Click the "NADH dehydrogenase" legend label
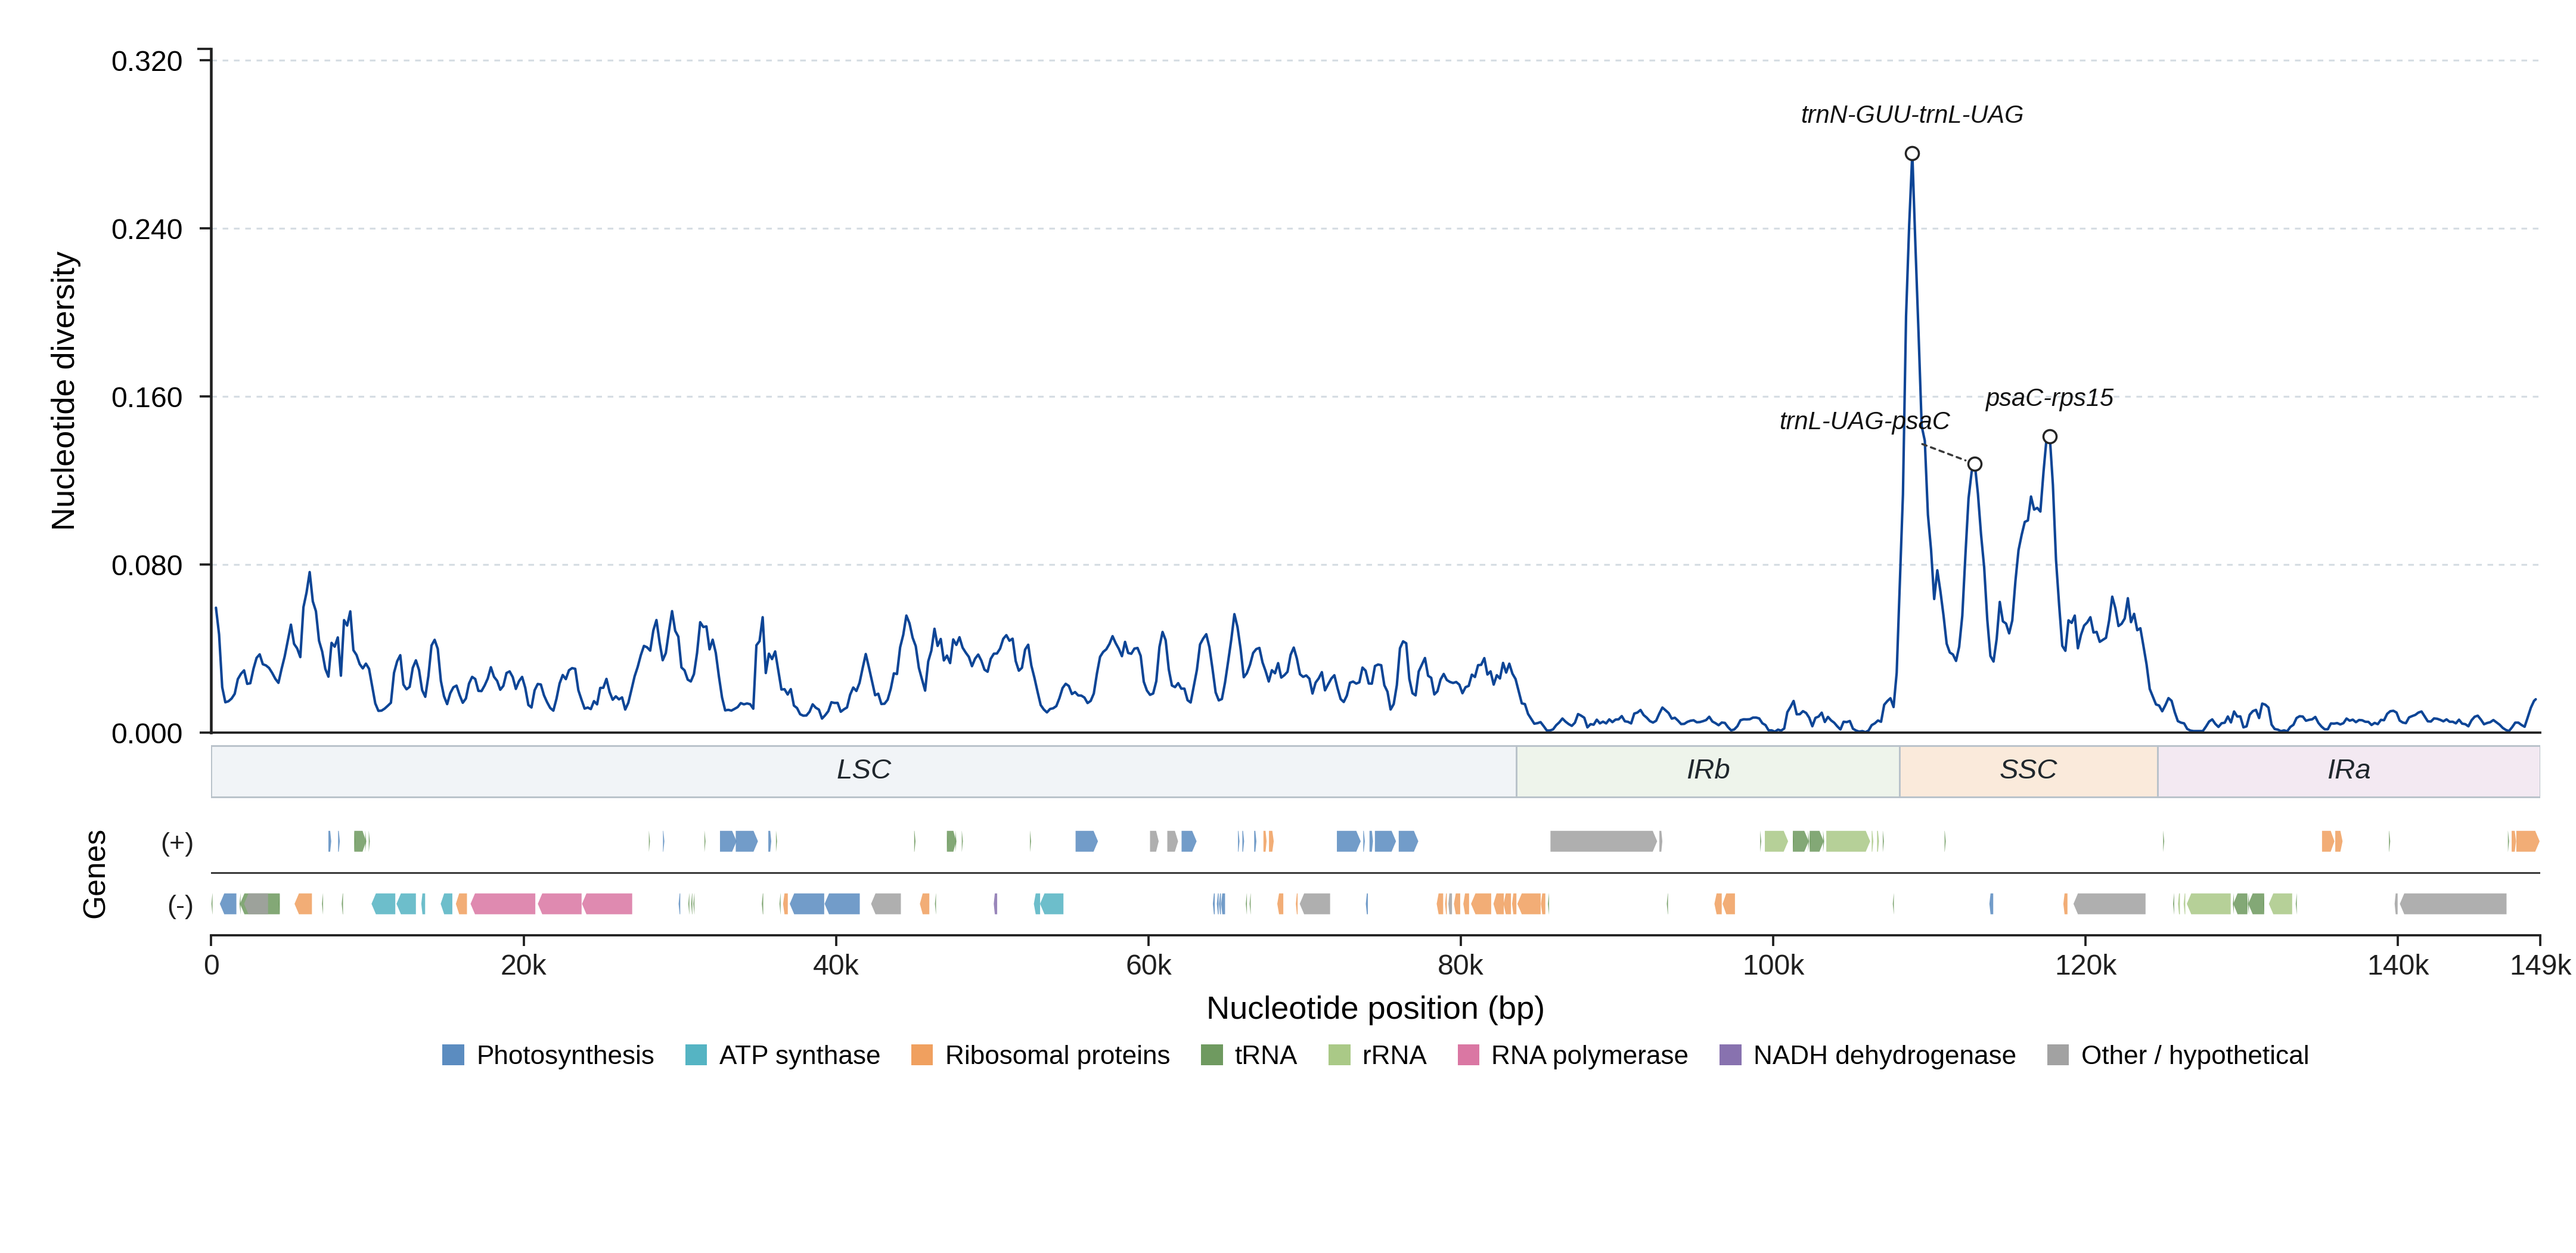The width and height of the screenshot is (2576, 1253). pyautogui.click(x=1884, y=1055)
